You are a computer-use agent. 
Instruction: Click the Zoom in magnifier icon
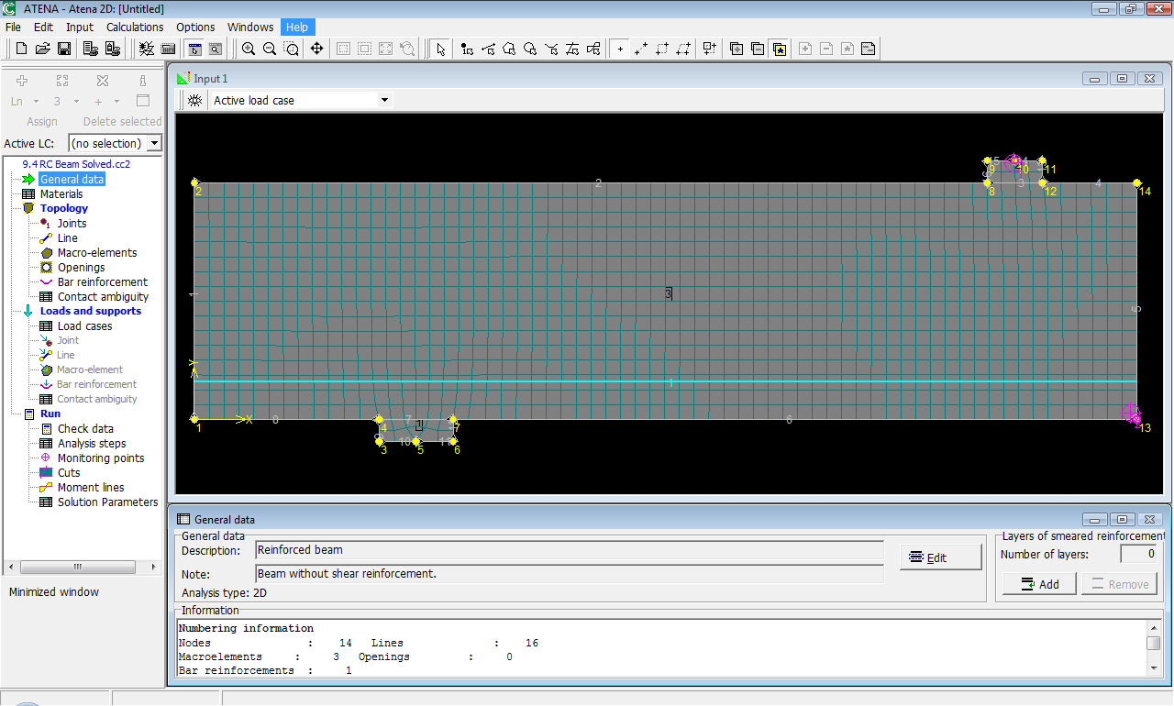[x=249, y=49]
